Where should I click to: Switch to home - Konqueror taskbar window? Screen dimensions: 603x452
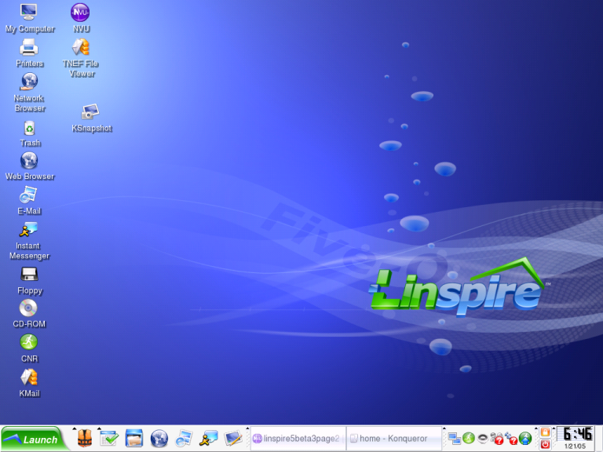click(393, 439)
